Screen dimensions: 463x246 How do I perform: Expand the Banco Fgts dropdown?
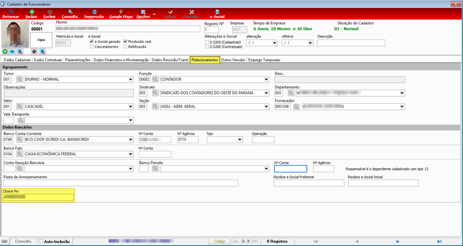click(x=131, y=154)
